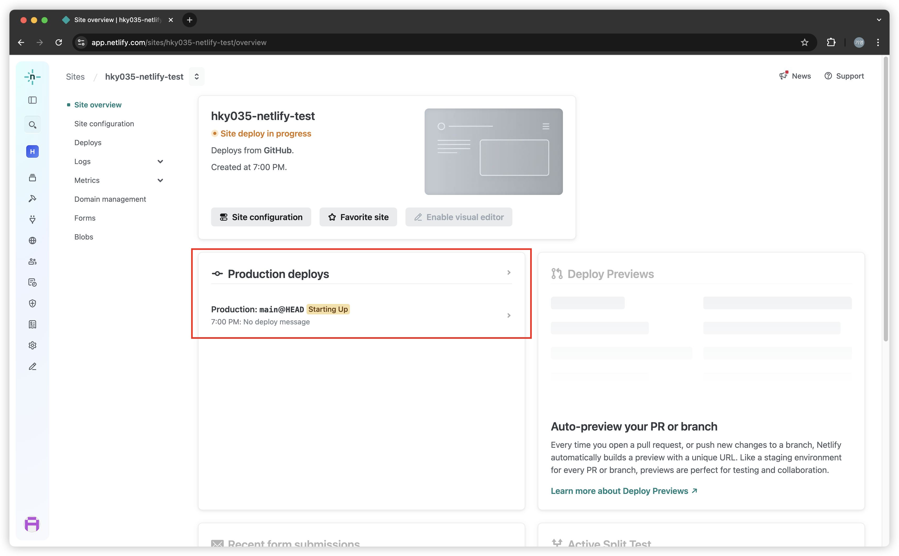This screenshot has width=899, height=556.
Task: Open the Netlify logo home icon
Action: 32,77
